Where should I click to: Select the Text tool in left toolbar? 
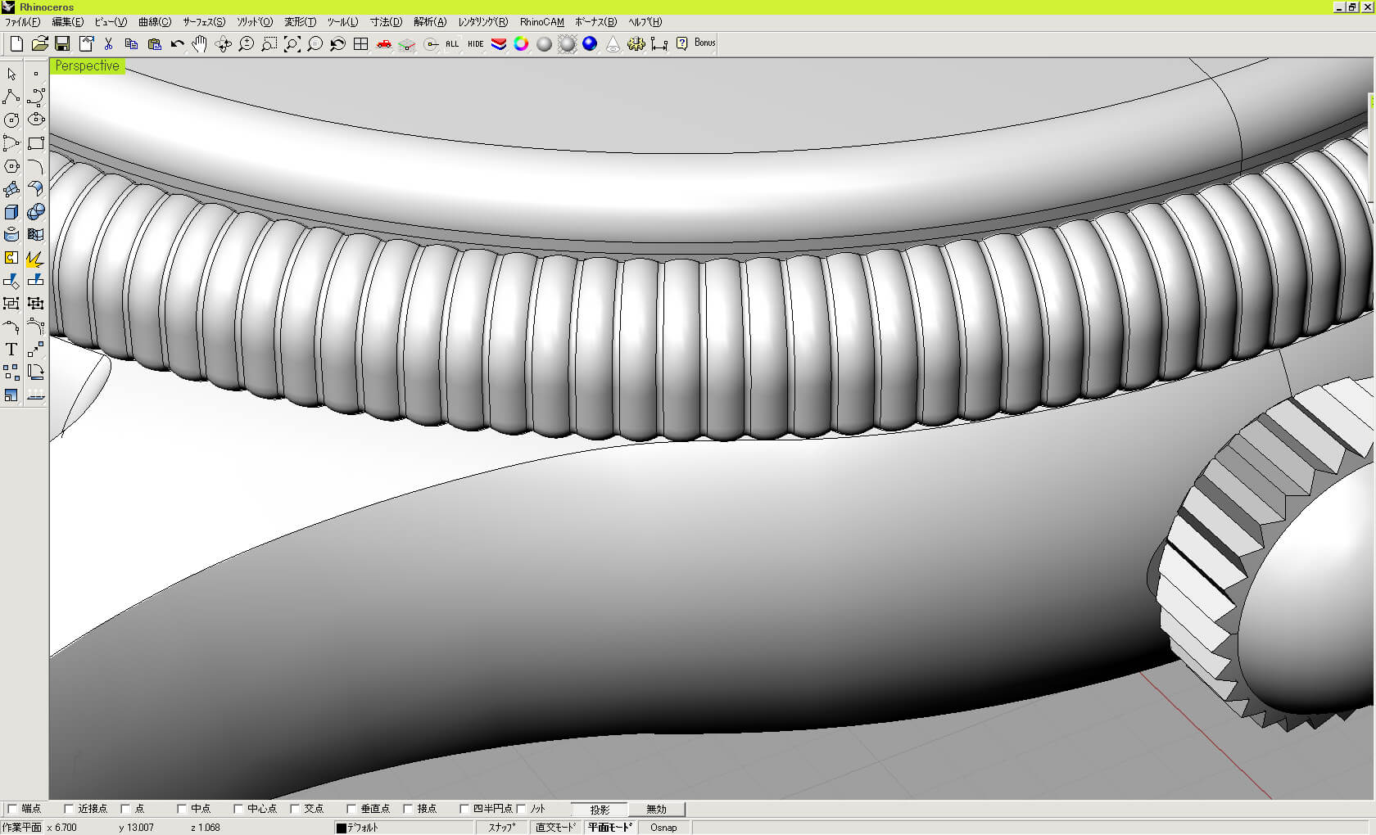click(x=11, y=350)
